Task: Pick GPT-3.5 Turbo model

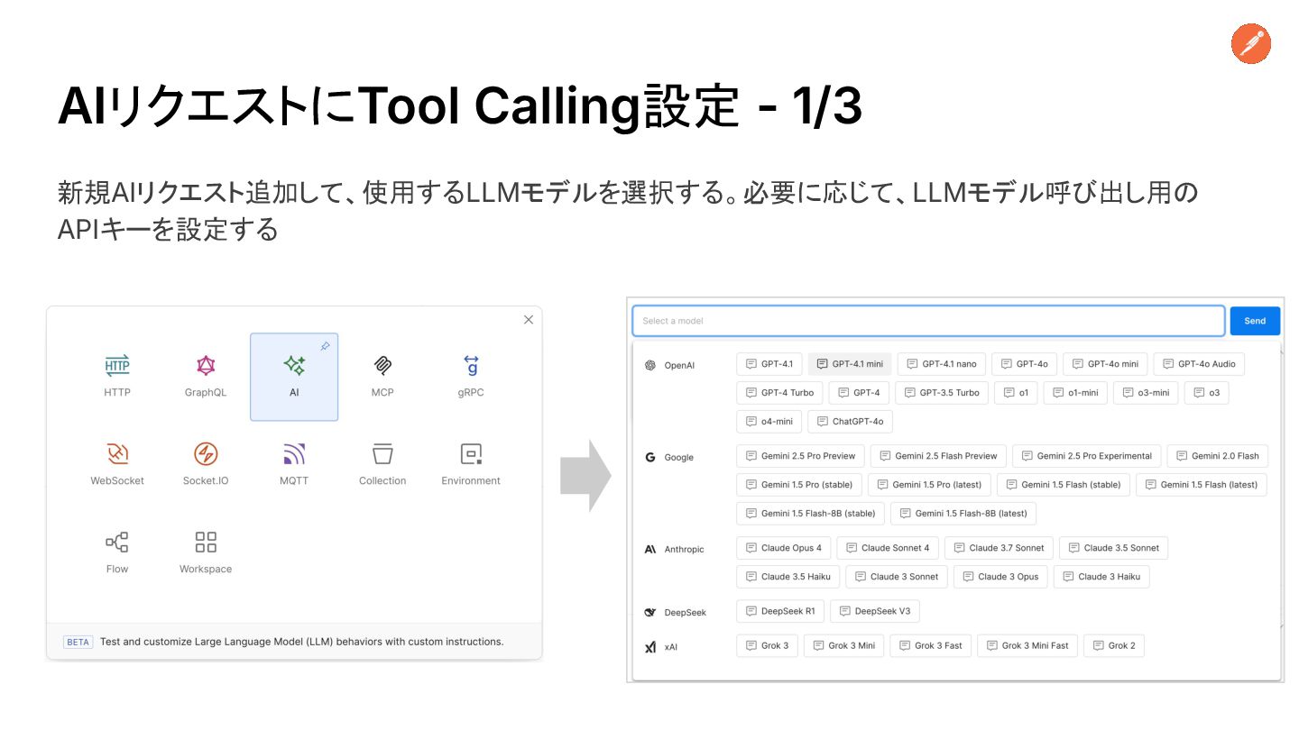Action: tap(942, 393)
